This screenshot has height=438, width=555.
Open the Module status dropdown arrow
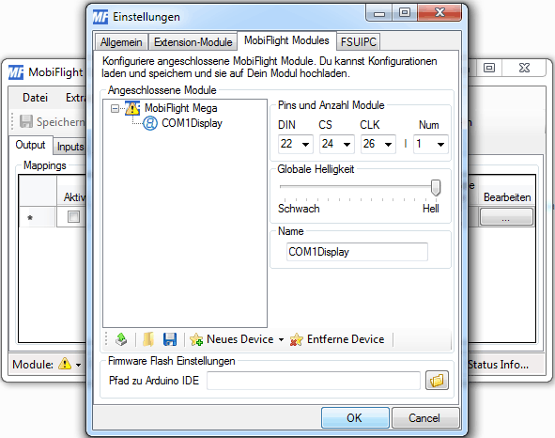click(78, 365)
